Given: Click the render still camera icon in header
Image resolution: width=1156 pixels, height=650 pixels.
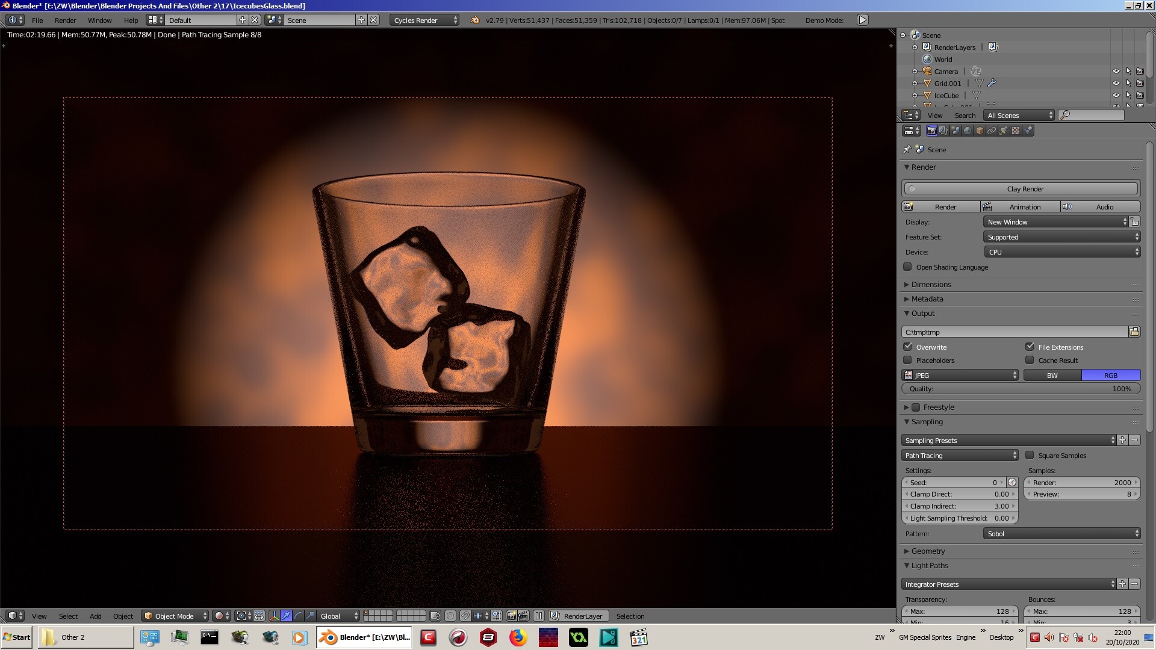Looking at the screenshot, I should pos(511,616).
